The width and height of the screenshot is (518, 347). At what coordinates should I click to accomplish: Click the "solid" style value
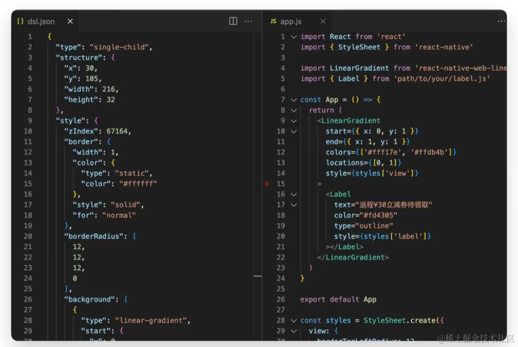point(125,205)
